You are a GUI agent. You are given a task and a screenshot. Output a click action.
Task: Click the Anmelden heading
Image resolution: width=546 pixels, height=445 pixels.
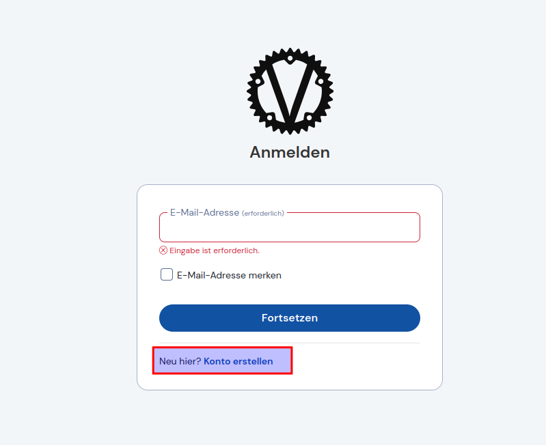pyautogui.click(x=290, y=152)
